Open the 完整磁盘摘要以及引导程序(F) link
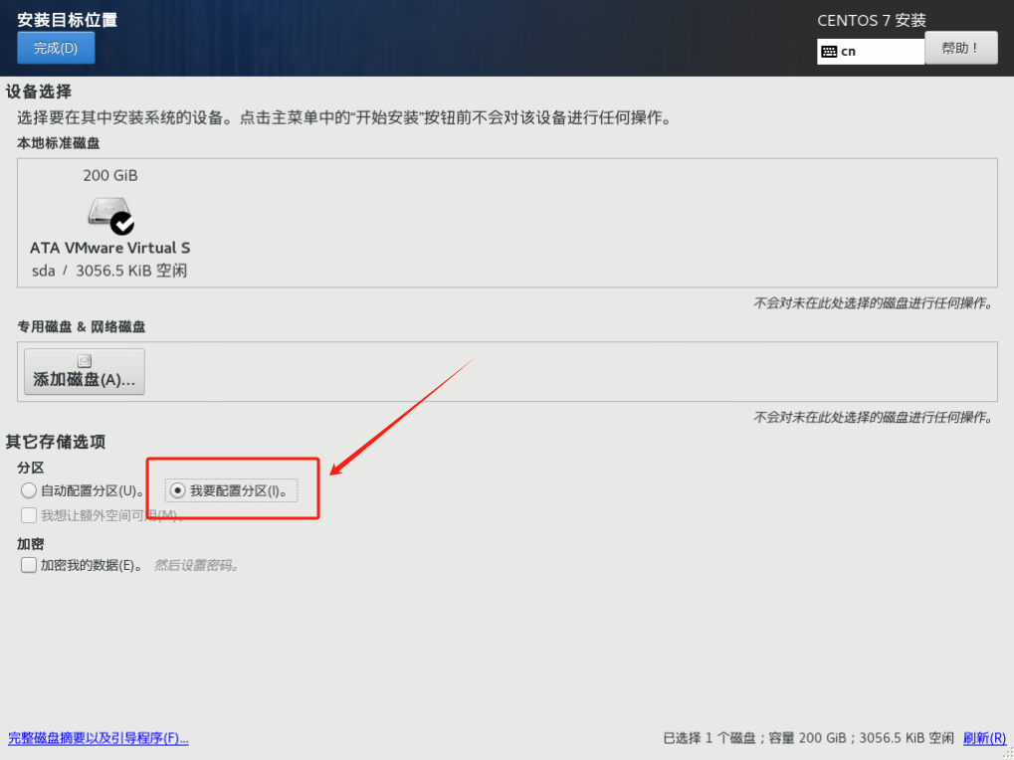 point(99,738)
